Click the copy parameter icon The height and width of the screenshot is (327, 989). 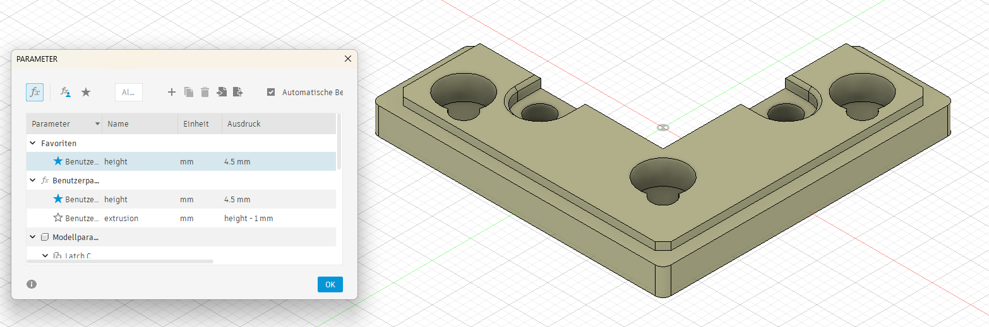pyautogui.click(x=188, y=92)
